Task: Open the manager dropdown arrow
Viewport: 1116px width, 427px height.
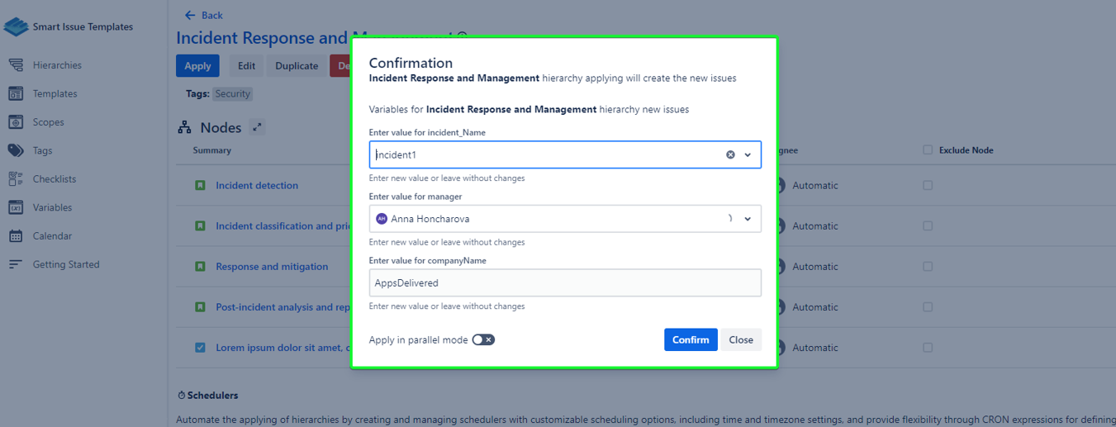Action: 748,219
